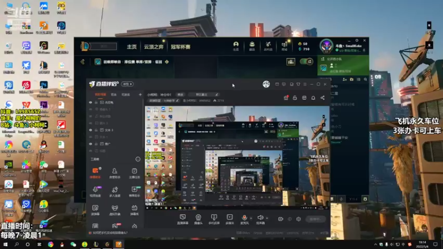Select the third scene tab
Screen dimensions: 443x249
126,95
